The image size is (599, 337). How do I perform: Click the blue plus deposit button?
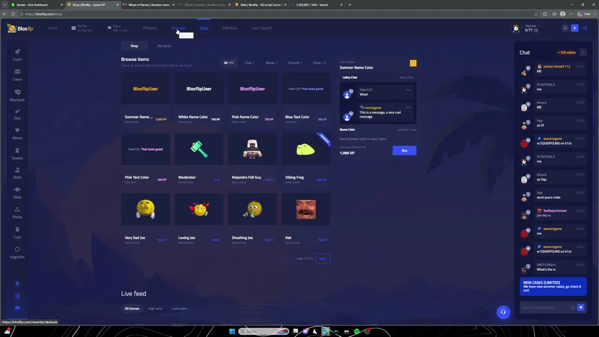point(575,28)
